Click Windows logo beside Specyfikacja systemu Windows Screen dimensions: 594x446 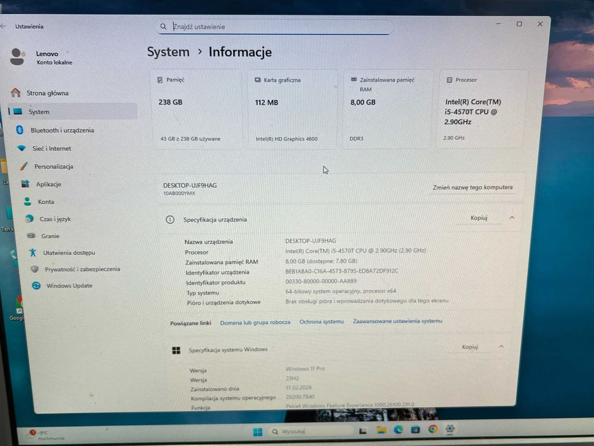pos(176,350)
